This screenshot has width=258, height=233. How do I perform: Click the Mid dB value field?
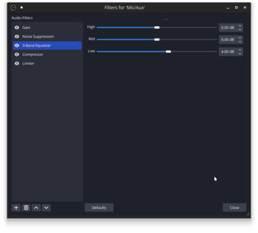pos(228,39)
